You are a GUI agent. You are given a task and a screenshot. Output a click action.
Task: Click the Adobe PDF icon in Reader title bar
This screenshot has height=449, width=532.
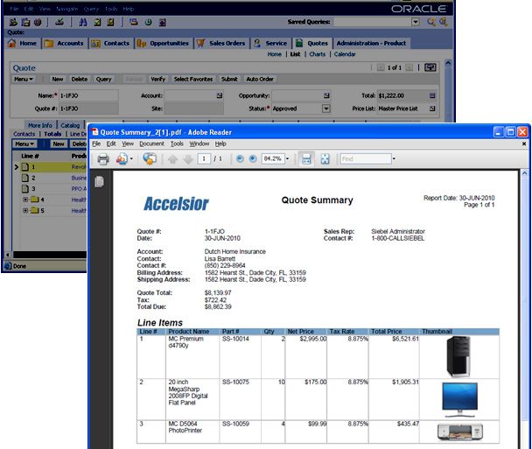(95, 132)
